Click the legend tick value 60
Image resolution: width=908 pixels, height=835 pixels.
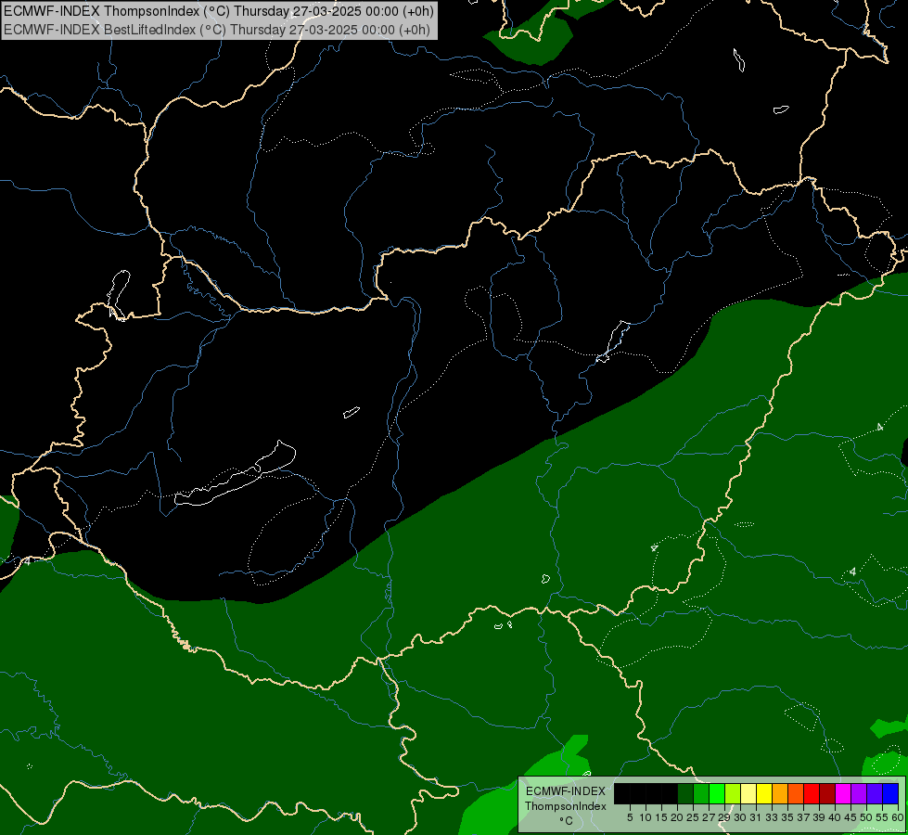pos(898,817)
